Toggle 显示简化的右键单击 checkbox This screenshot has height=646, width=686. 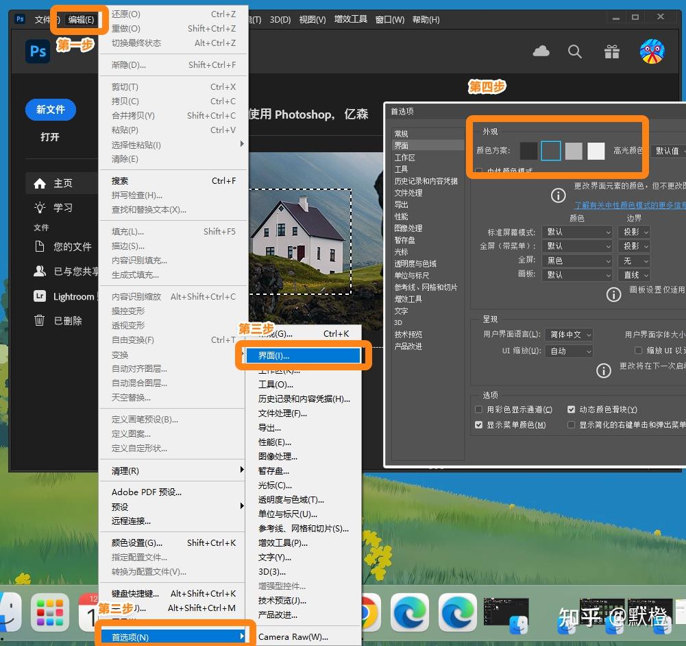pyautogui.click(x=571, y=425)
